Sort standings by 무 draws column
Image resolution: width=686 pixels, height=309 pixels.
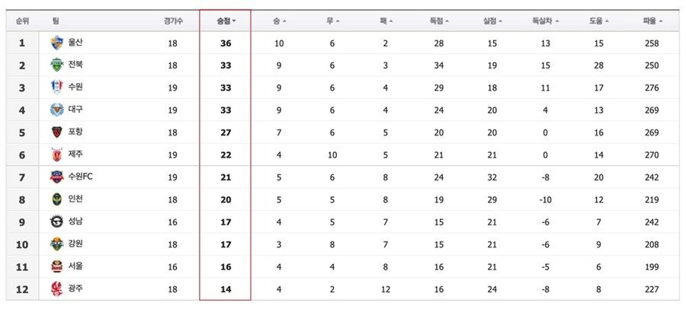click(x=332, y=21)
